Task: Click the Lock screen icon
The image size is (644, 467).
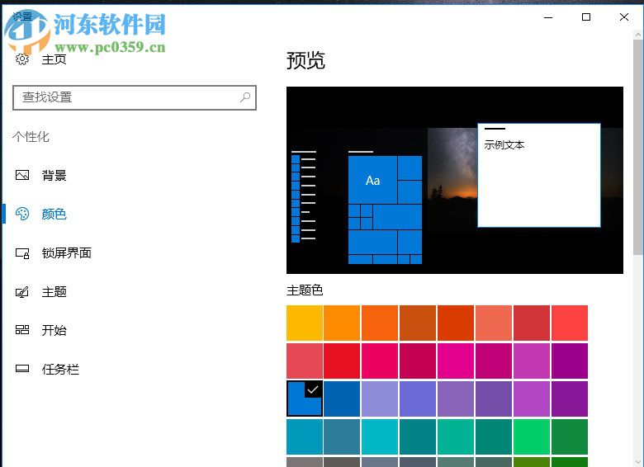Action: coord(22,253)
